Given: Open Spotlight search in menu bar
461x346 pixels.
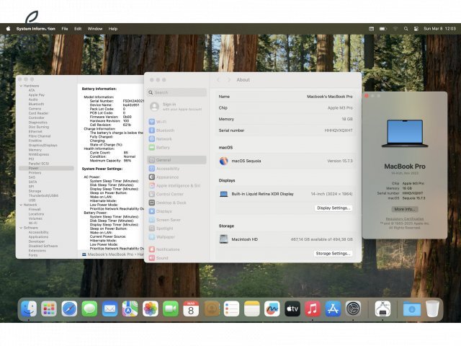Looking at the screenshot, I should [406, 29].
